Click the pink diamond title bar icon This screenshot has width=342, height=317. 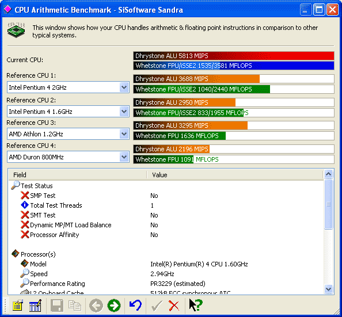7,9
